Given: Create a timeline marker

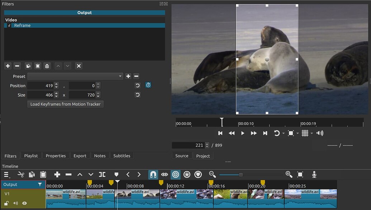Looking at the screenshot, I should coord(116,175).
